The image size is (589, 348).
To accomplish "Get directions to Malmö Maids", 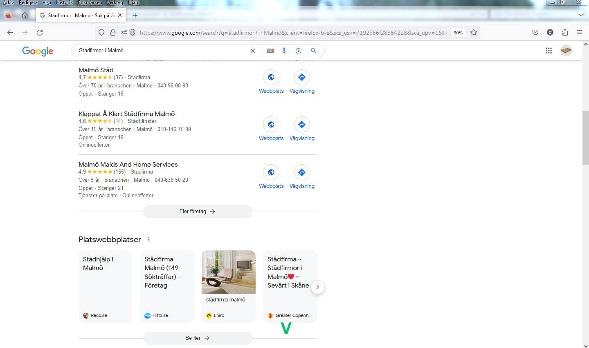I will point(302,172).
